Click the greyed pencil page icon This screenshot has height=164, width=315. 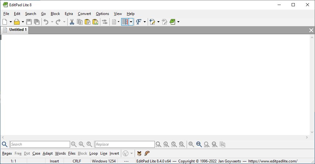165,22
